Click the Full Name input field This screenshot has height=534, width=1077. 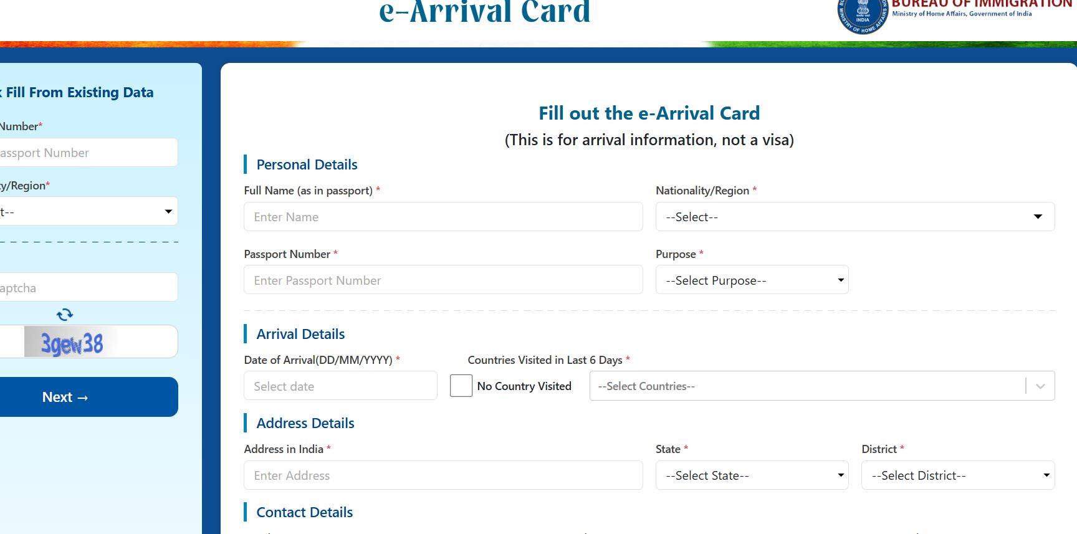(x=443, y=217)
